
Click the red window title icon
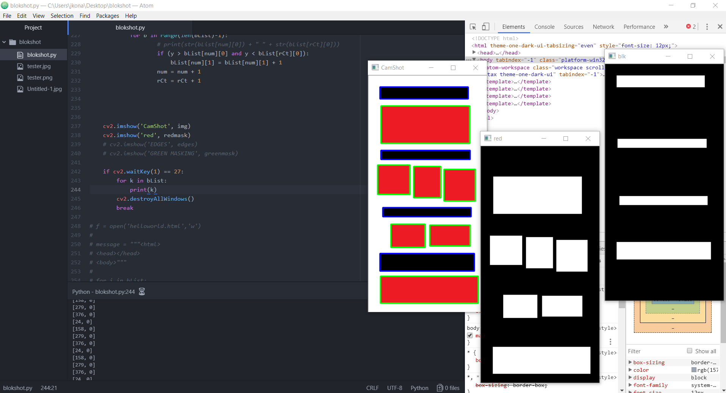[488, 138]
